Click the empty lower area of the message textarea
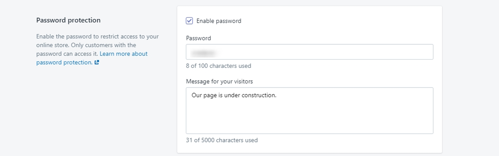 coord(309,118)
